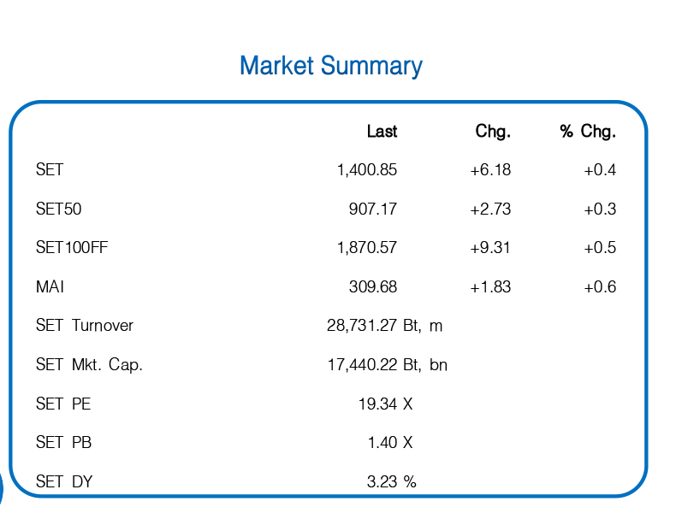Image resolution: width=676 pixels, height=513 pixels.
Task: Click the SET Turnover label
Action: 85,326
